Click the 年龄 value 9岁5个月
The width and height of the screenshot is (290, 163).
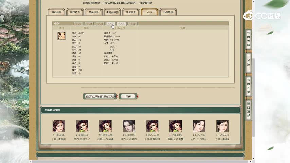115,40
